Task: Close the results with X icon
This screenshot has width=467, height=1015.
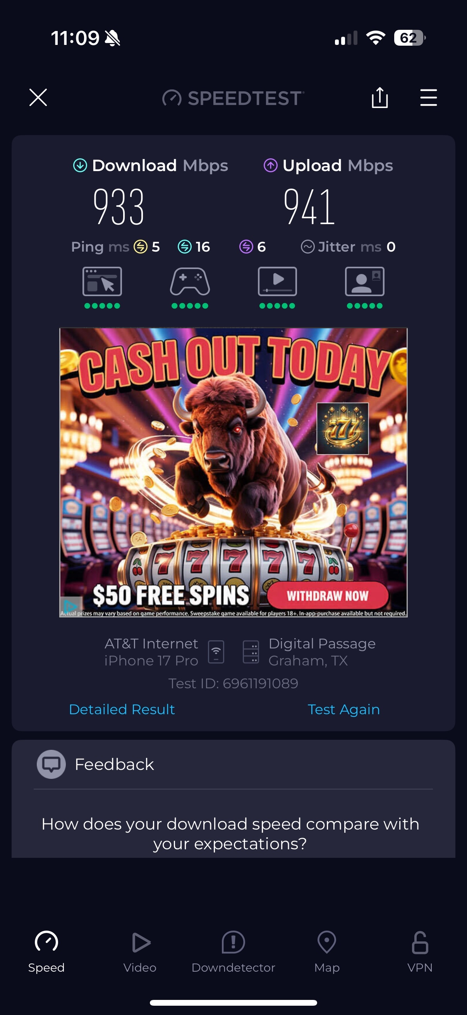Action: click(38, 97)
